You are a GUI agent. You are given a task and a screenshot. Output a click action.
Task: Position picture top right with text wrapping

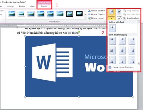point(132,41)
